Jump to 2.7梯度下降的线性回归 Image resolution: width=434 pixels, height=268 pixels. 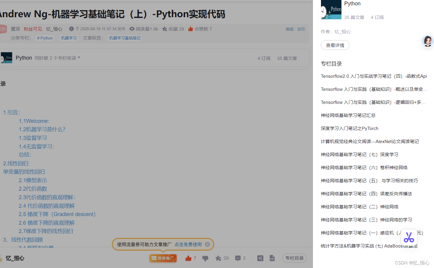(x=46, y=231)
